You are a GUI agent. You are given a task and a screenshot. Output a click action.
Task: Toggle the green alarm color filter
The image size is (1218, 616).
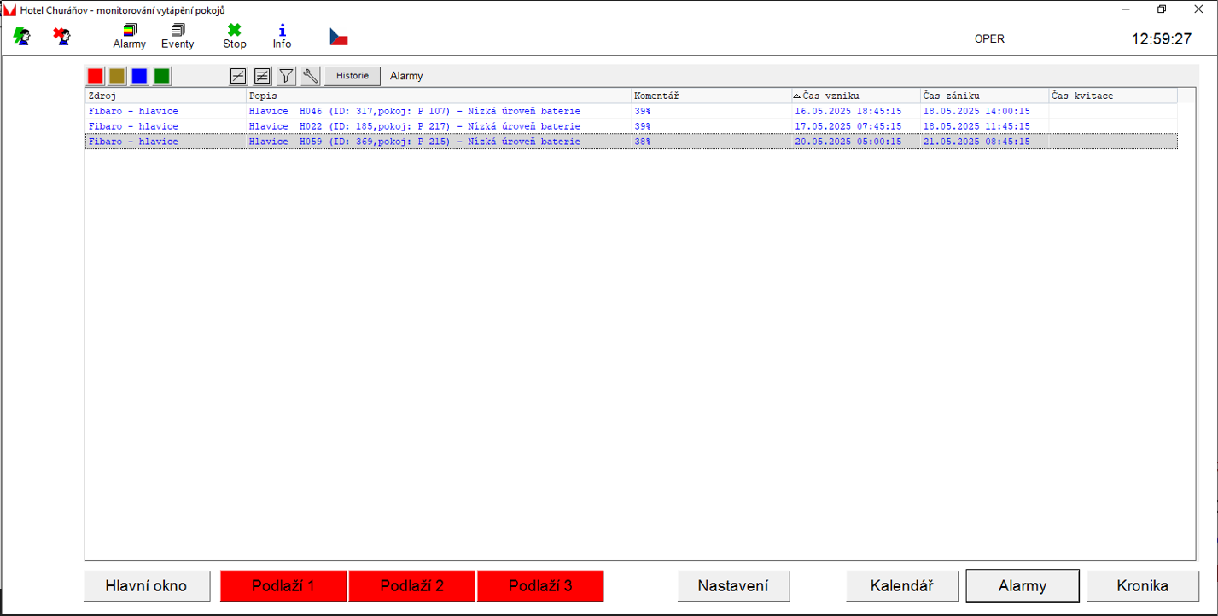(161, 76)
